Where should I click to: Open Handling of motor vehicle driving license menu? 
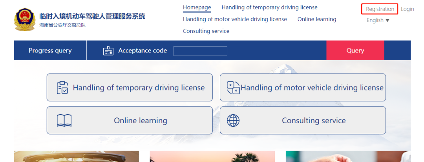[x=235, y=19]
